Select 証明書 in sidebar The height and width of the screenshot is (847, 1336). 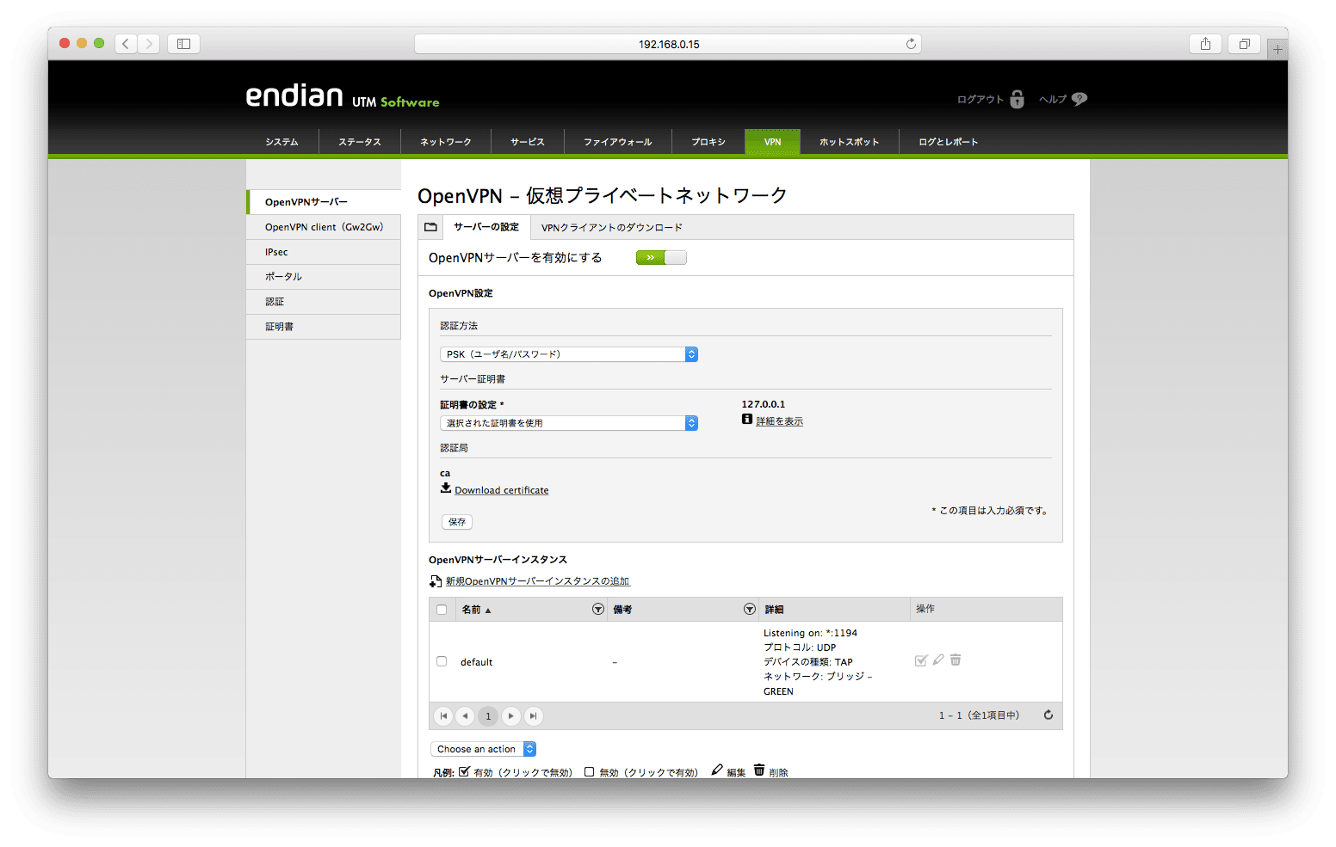tap(324, 327)
